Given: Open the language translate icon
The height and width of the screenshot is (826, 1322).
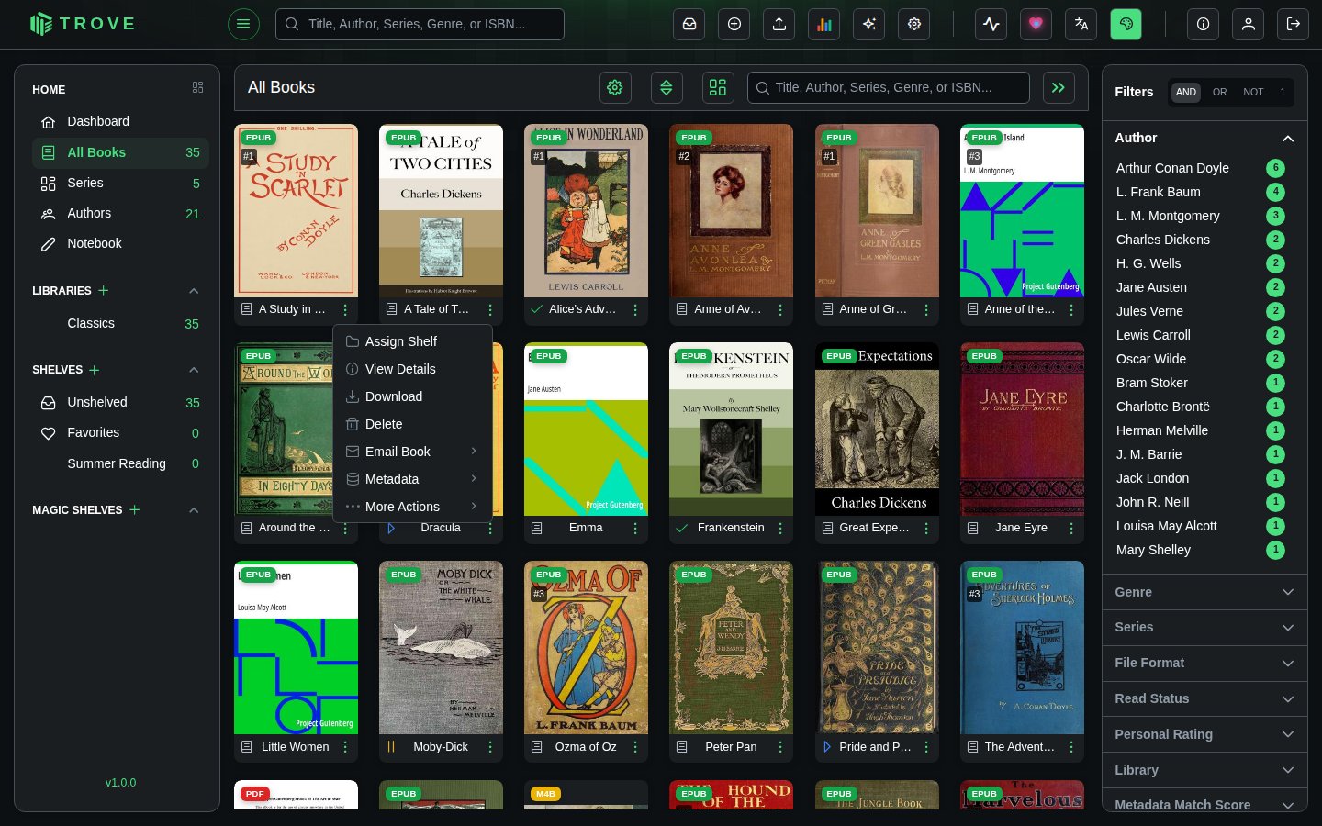Looking at the screenshot, I should click(x=1081, y=24).
